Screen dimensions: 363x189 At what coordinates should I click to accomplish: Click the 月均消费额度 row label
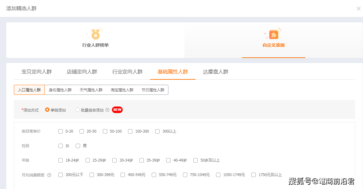[33, 175]
